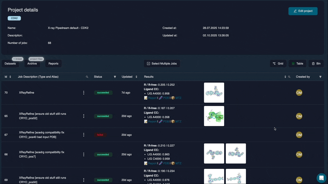The height and width of the screenshot is (184, 328).
Task: Open the Created by column filter
Action: [320, 77]
